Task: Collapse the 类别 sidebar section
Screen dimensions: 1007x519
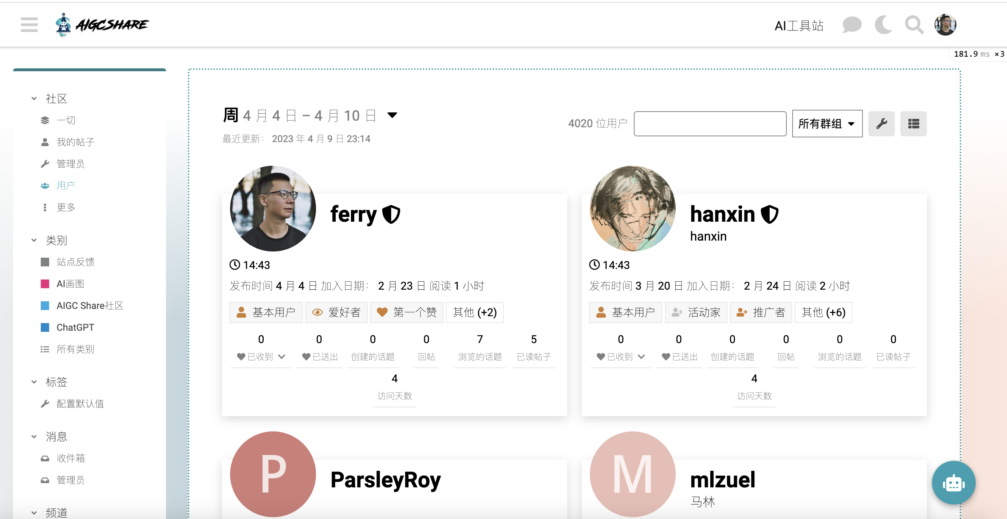Action: (x=34, y=240)
